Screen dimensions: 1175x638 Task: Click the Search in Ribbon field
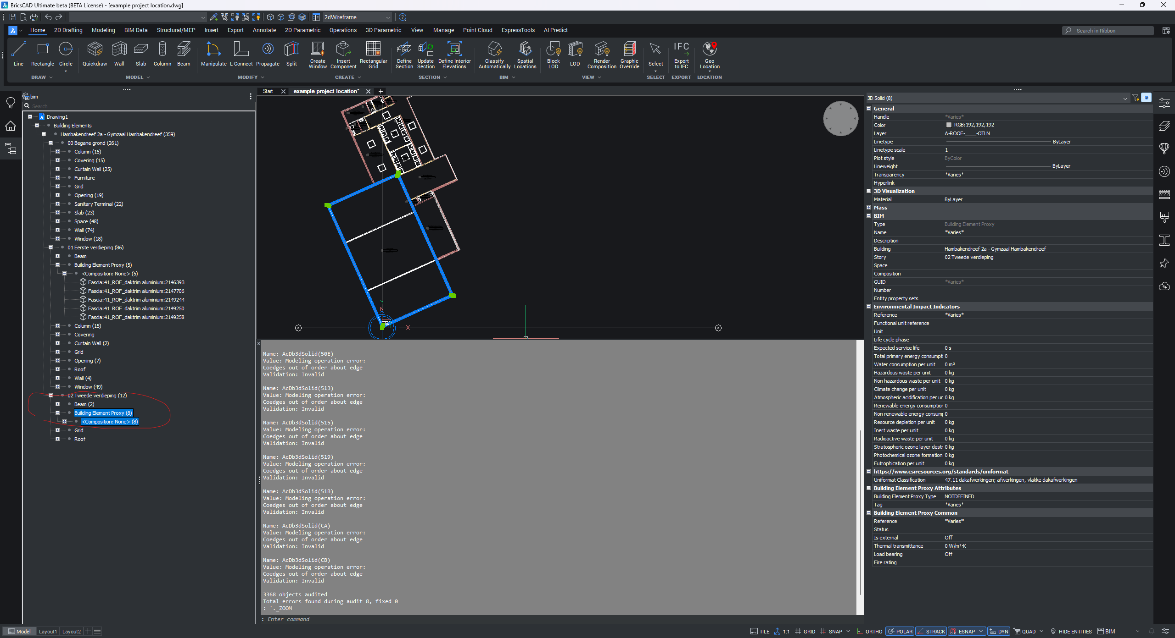tap(1108, 31)
